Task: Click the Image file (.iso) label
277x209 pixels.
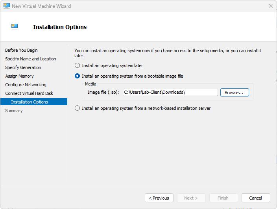Action: 103,92
